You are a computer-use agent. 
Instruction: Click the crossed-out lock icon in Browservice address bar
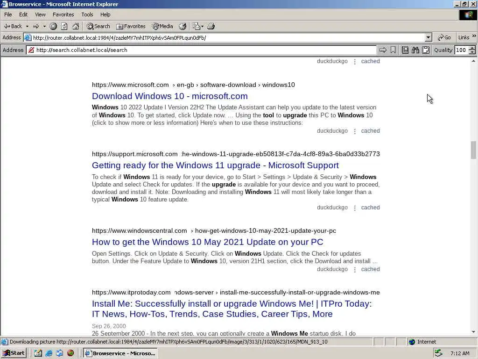(31, 50)
